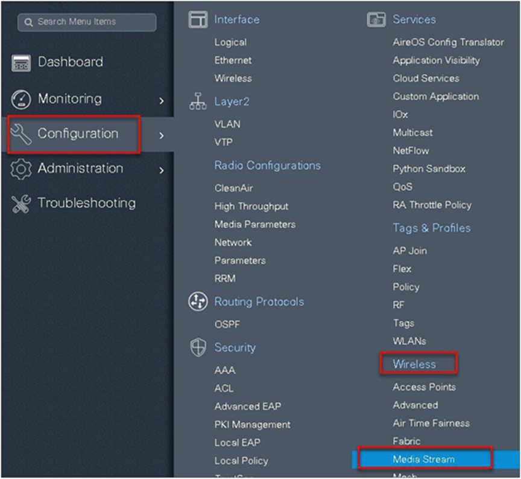Screen dimensions: 521x479
Task: Click the Services section icon
Action: pyautogui.click(x=376, y=20)
